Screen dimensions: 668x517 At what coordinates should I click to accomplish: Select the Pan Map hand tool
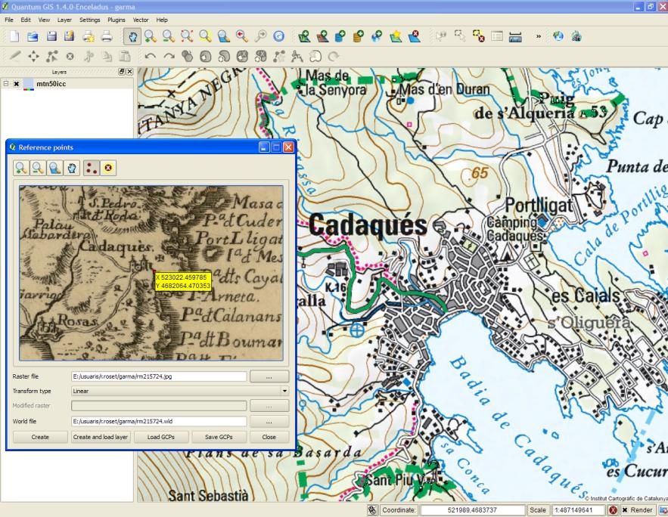132,36
